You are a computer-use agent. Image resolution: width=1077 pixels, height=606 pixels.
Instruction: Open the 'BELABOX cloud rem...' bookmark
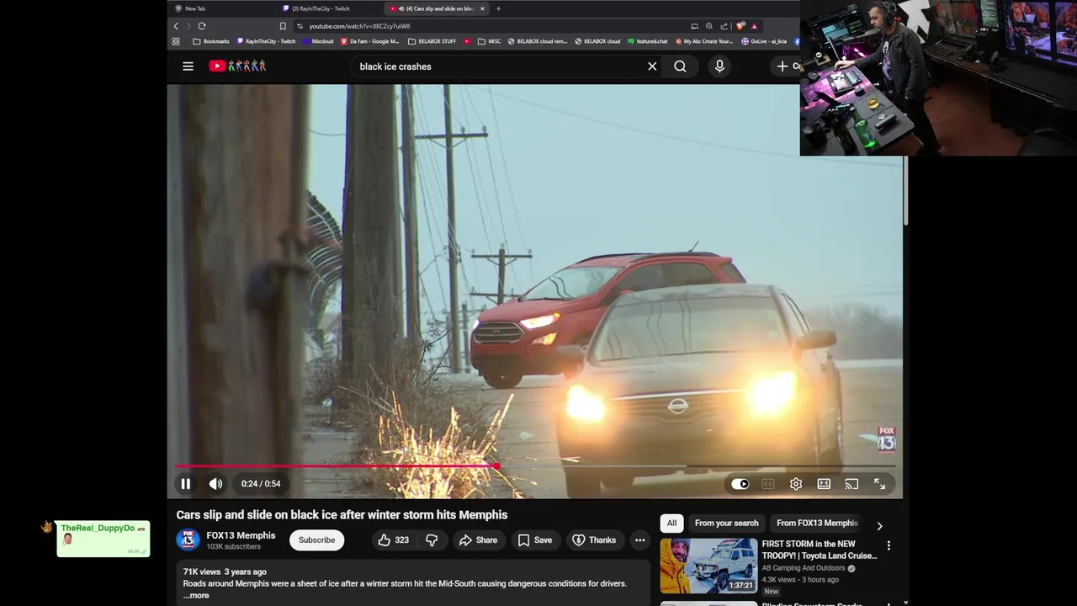pos(538,41)
